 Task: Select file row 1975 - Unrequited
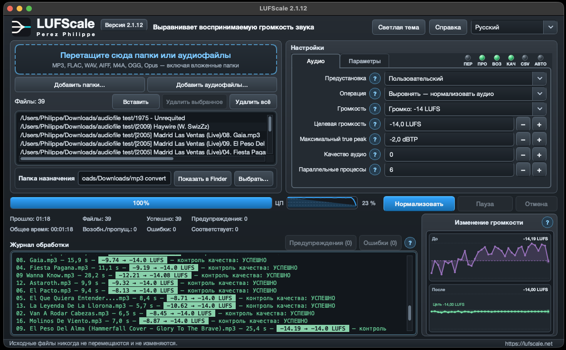(x=144, y=118)
